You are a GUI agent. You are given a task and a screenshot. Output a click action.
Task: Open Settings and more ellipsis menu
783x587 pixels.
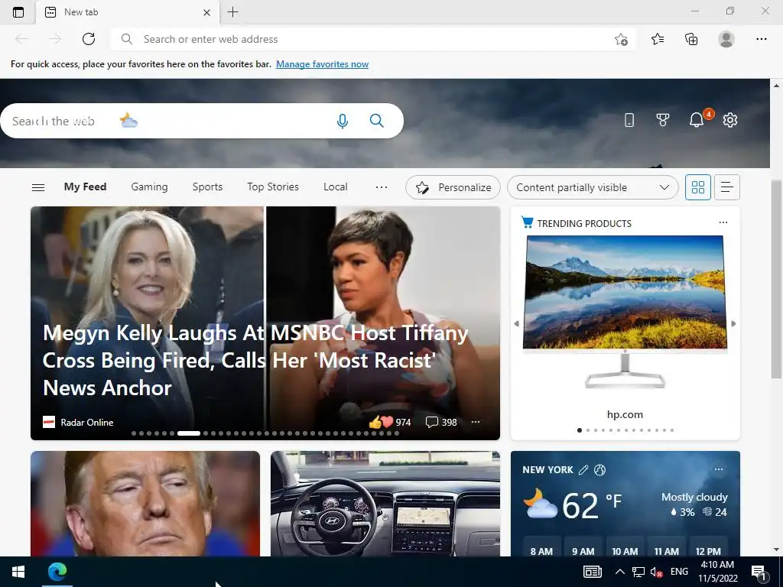[761, 39]
